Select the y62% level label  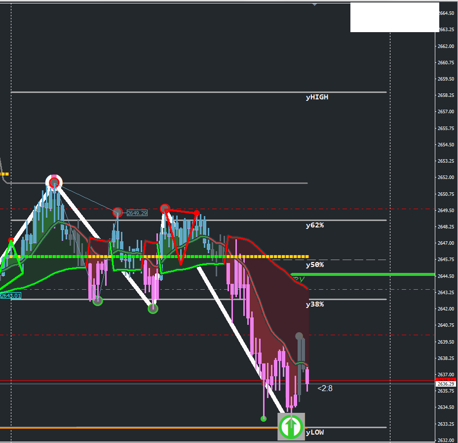click(314, 225)
